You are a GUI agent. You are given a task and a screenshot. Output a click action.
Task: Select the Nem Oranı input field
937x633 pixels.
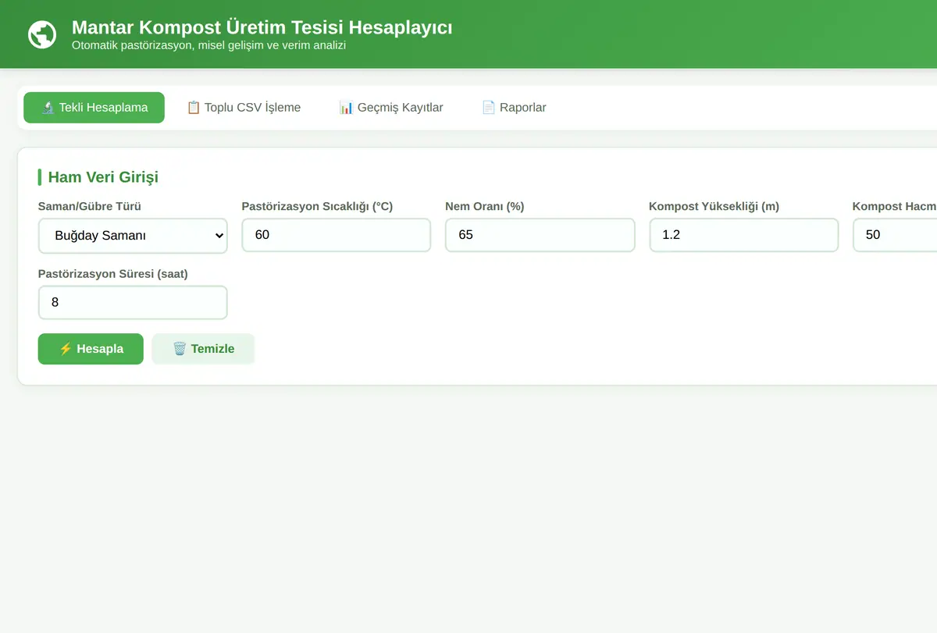[x=540, y=235]
